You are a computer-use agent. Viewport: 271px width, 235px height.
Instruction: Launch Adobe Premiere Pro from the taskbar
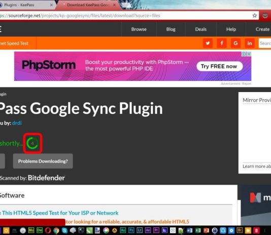[x=156, y=230]
